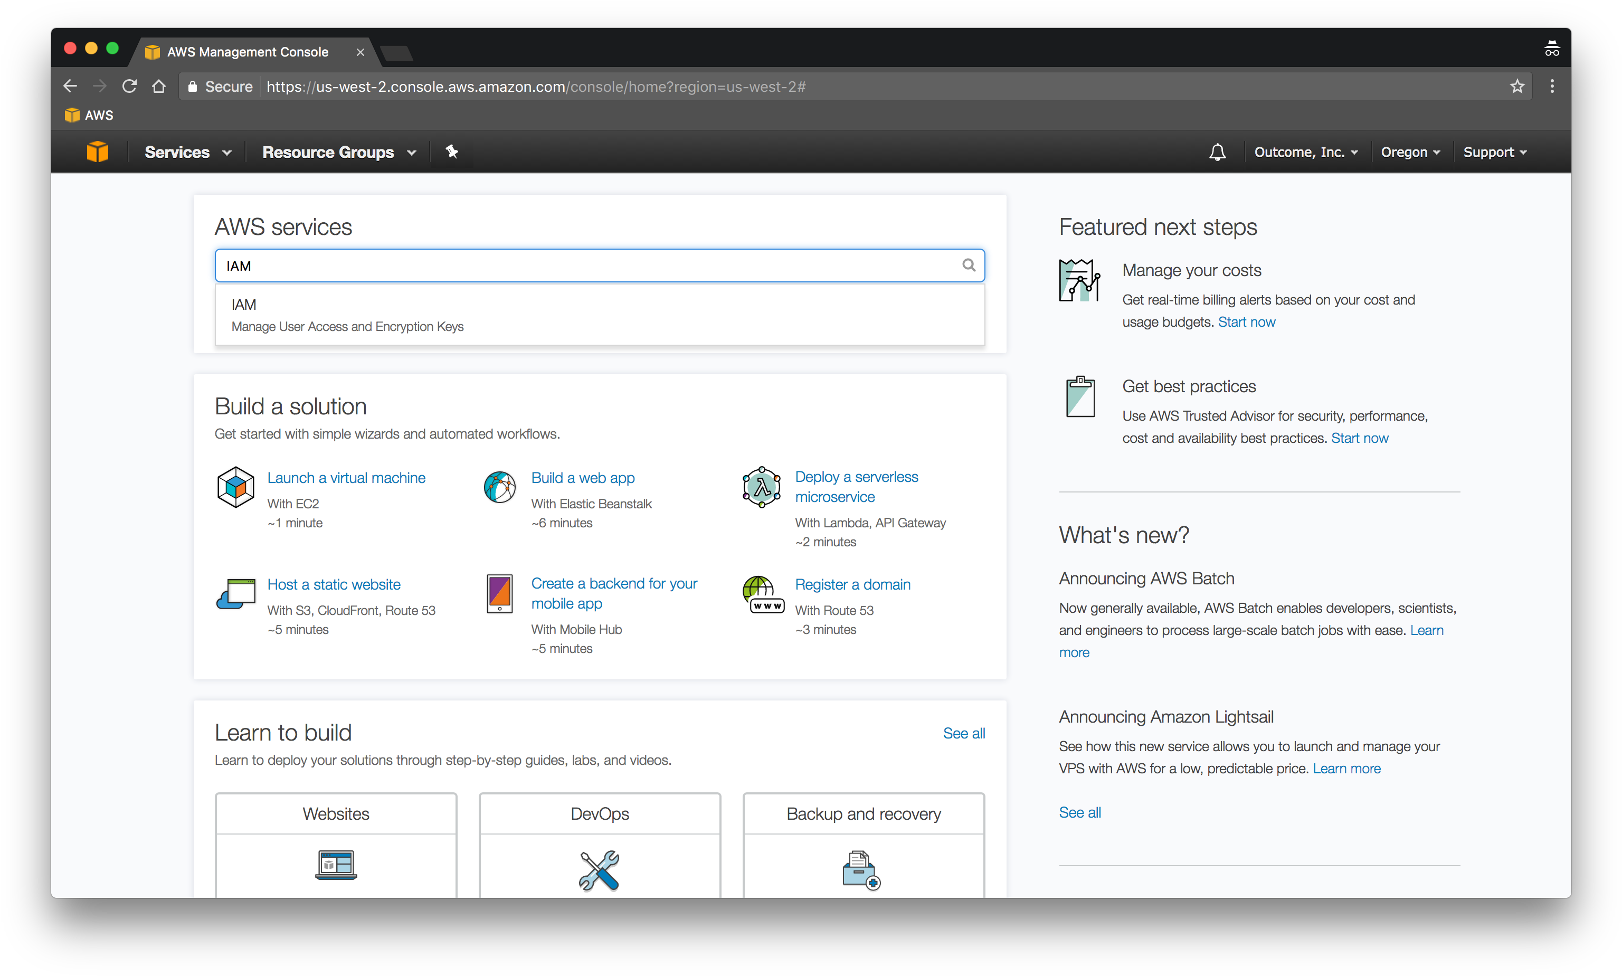Viewport: 1622px width, 976px height.
Task: Click the DevOps tools icon
Action: pyautogui.click(x=599, y=870)
